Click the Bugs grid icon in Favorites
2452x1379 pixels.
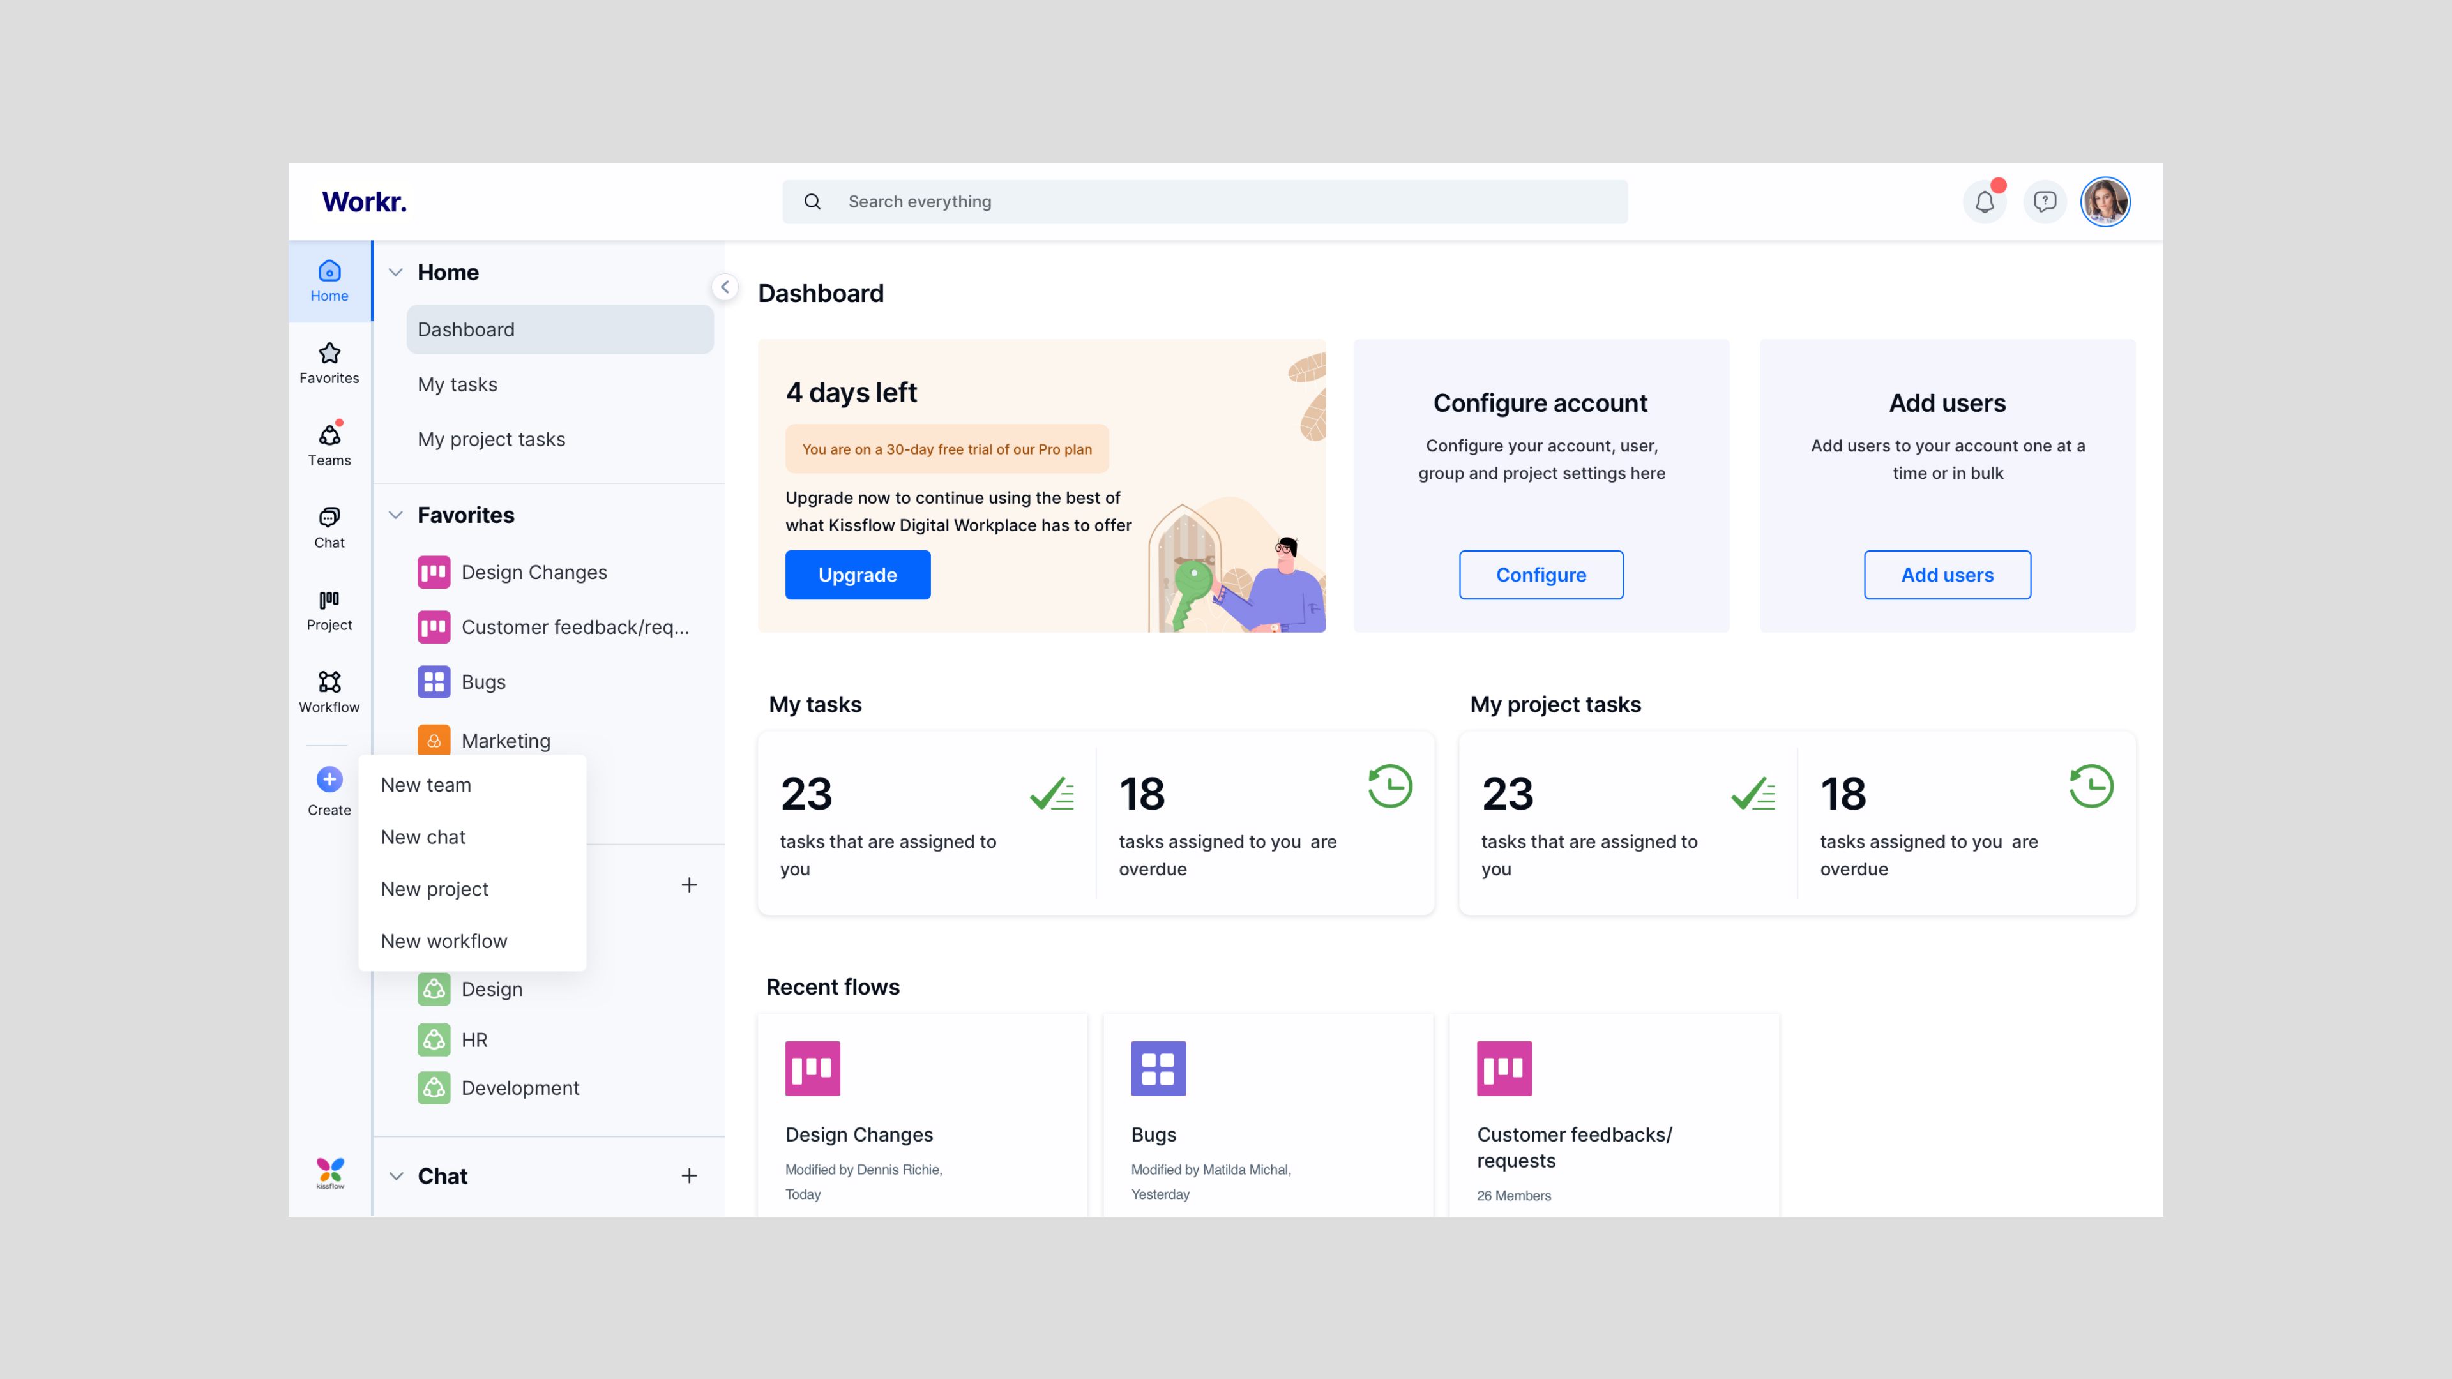(x=434, y=681)
